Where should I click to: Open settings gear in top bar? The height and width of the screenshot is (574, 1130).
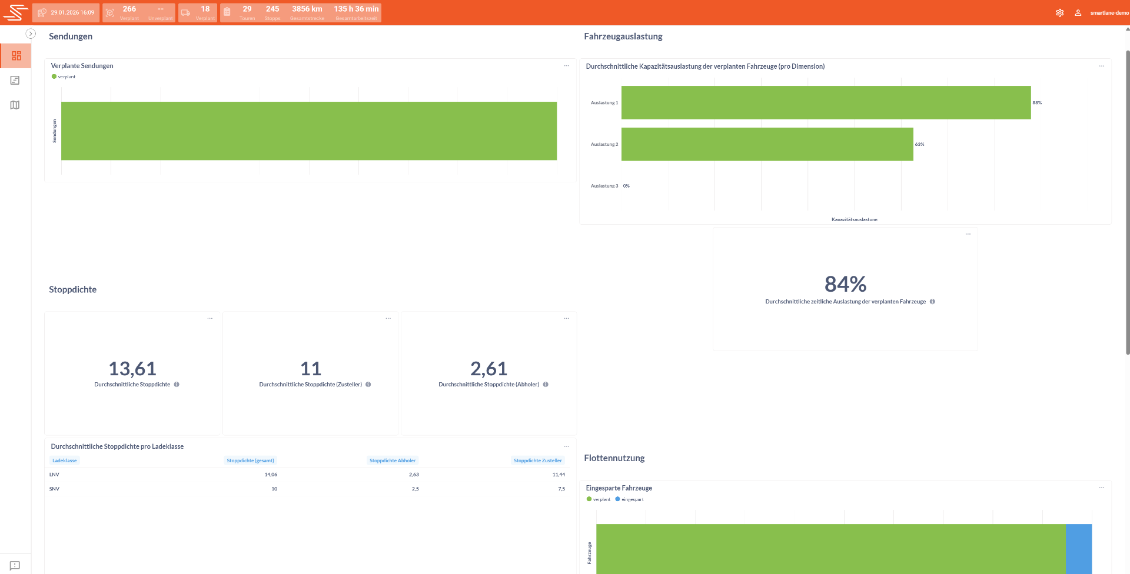[1059, 12]
